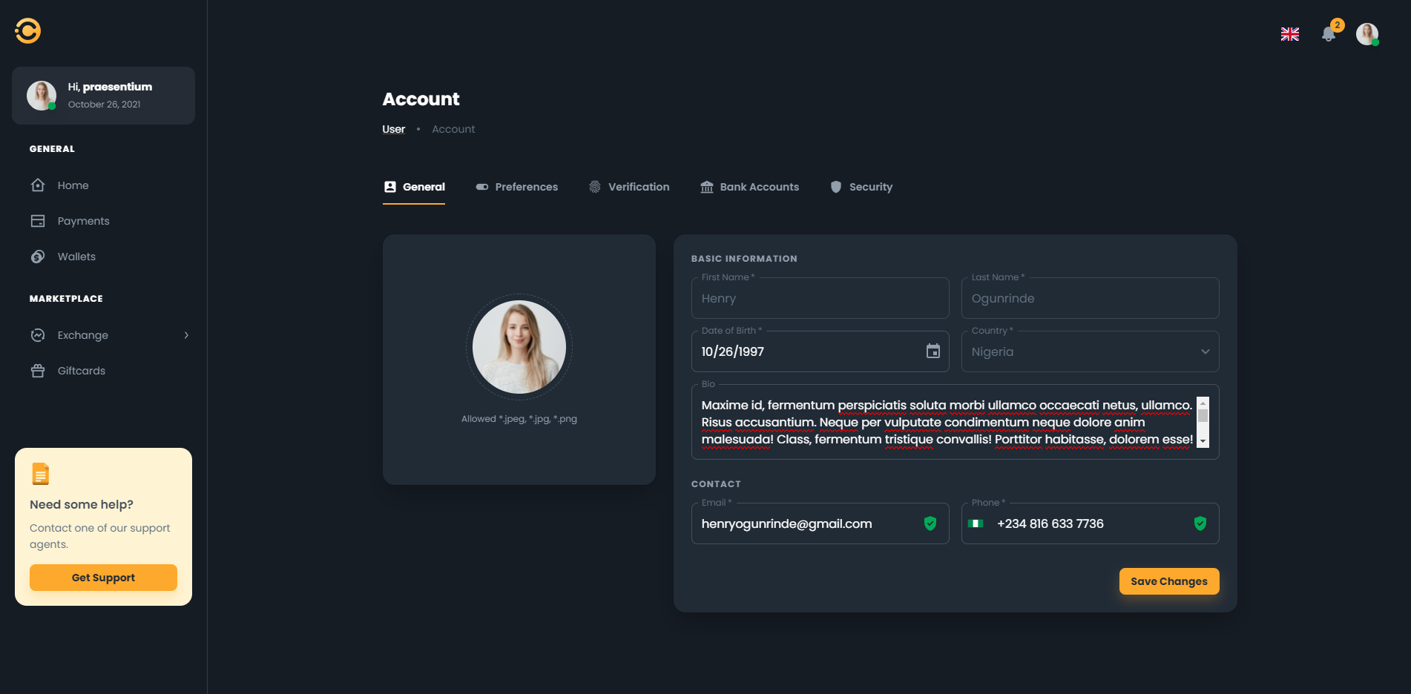Click the Wallets icon in the sidebar
1411x694 pixels.
38,257
